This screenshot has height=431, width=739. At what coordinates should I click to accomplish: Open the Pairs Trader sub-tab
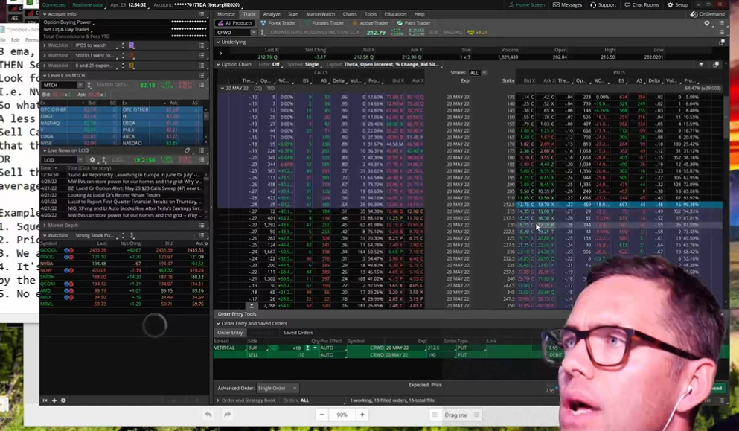[x=414, y=22]
